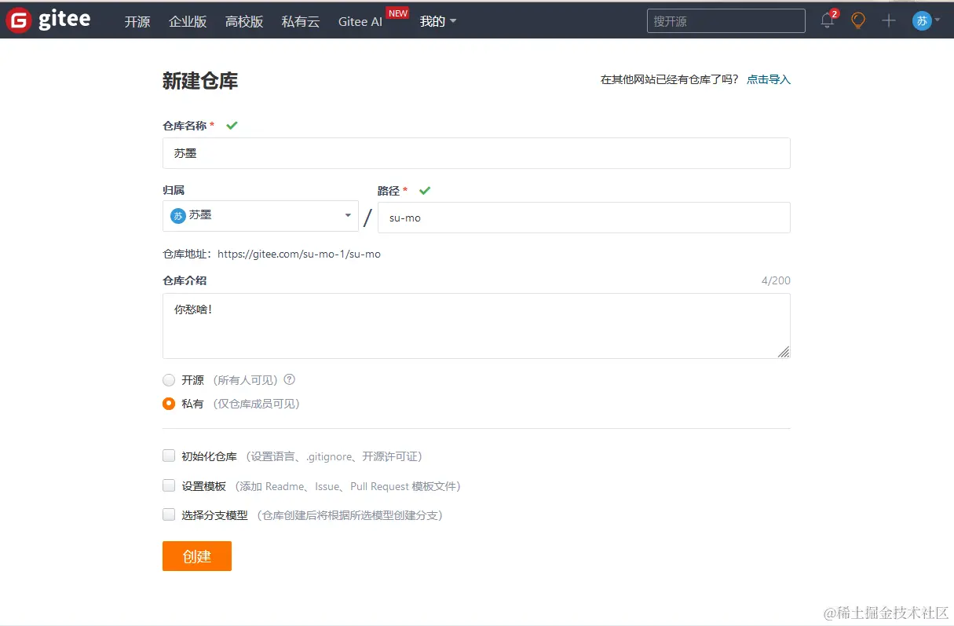Screen dimensions: 954x626
Task: Click the plus icon to create new content
Action: 888,21
